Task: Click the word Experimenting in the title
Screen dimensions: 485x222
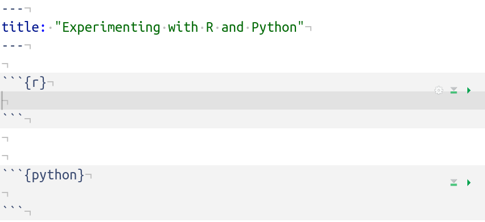Action: click(112, 27)
